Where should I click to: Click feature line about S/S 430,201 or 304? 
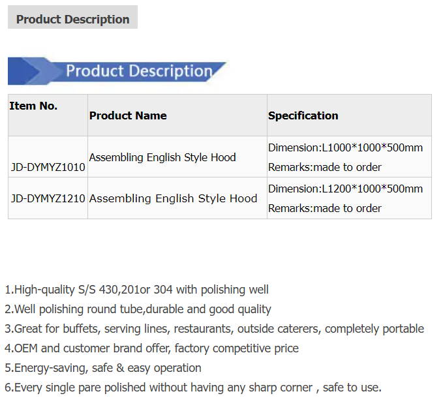point(137,290)
